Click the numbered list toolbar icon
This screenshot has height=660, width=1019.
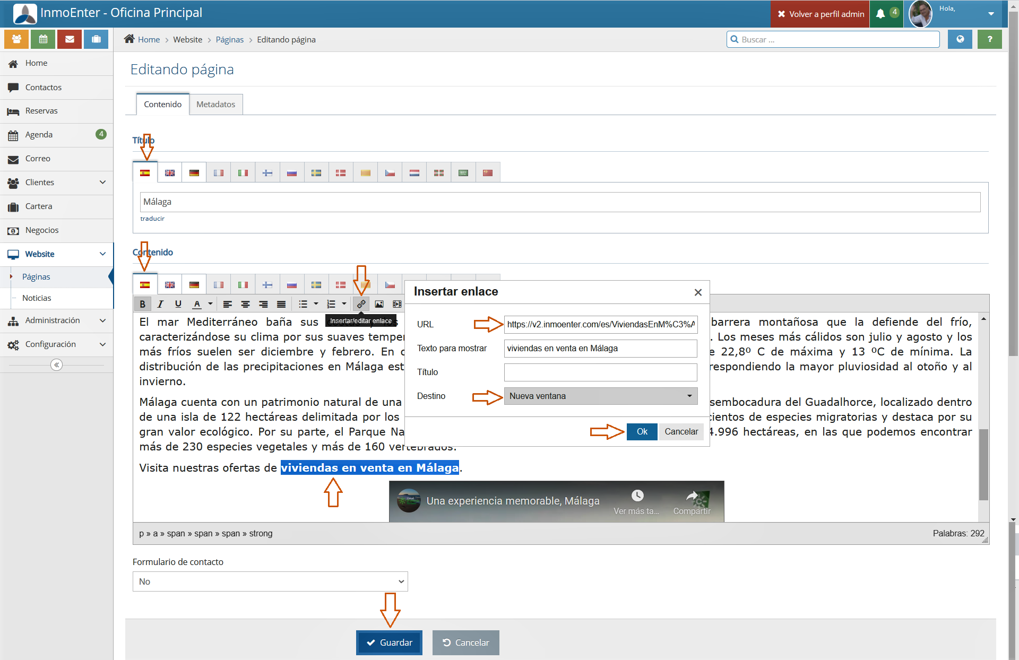(331, 304)
